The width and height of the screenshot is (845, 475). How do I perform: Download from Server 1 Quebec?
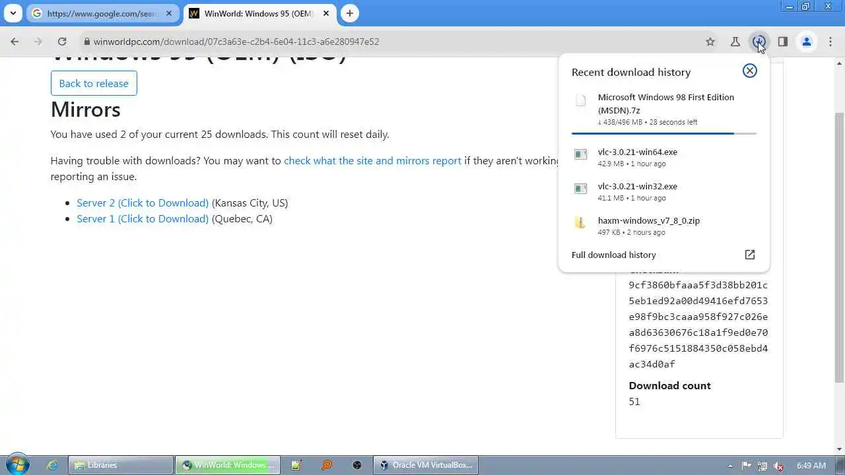click(143, 218)
